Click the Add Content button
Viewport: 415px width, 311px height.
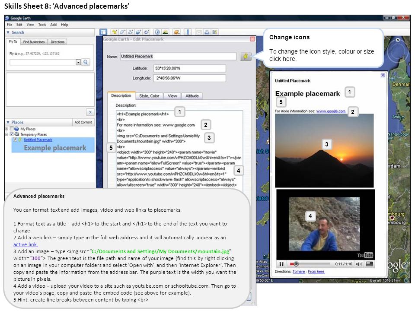(83, 122)
